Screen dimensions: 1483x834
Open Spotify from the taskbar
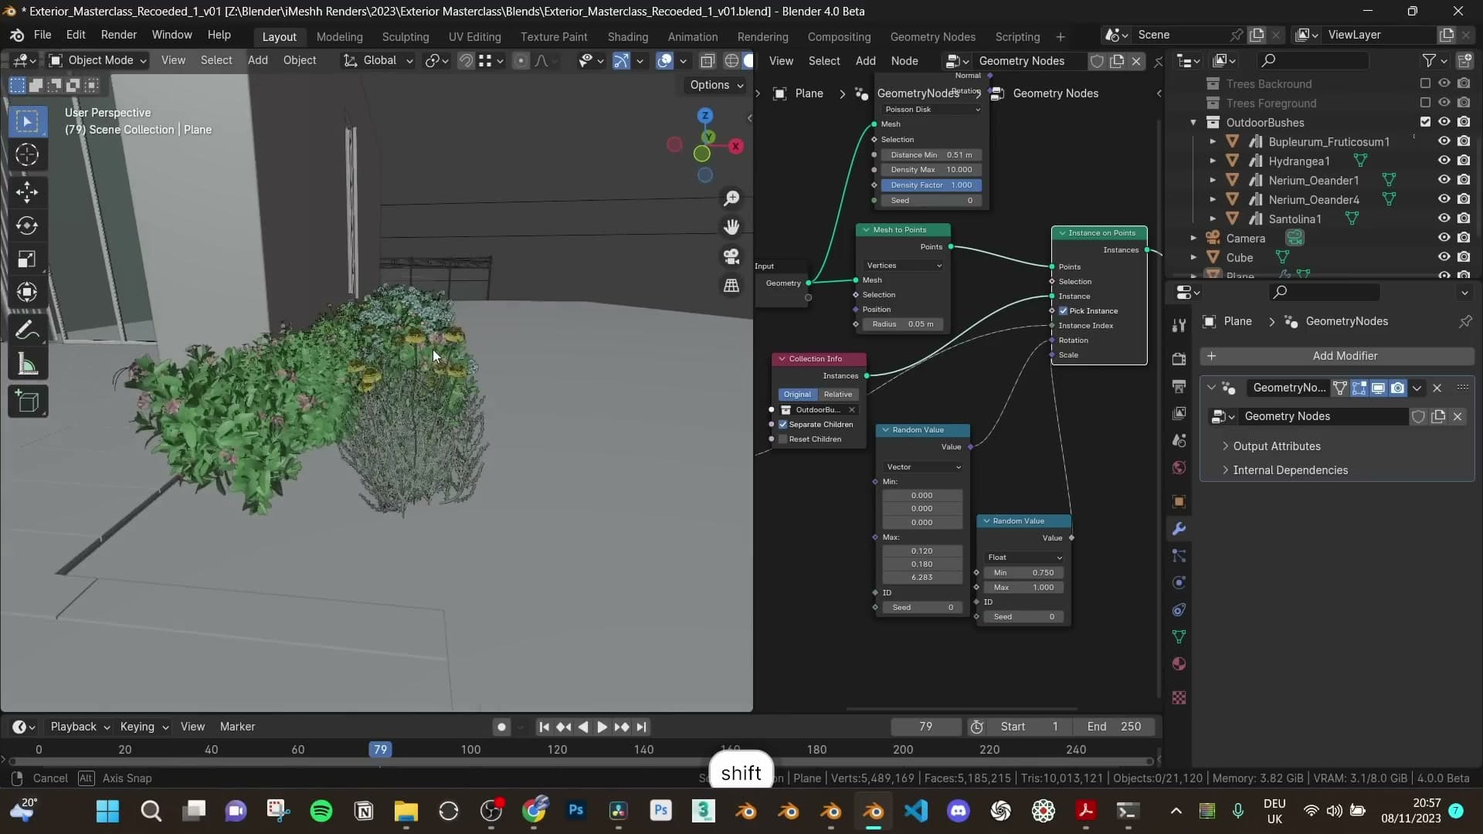pos(321,811)
